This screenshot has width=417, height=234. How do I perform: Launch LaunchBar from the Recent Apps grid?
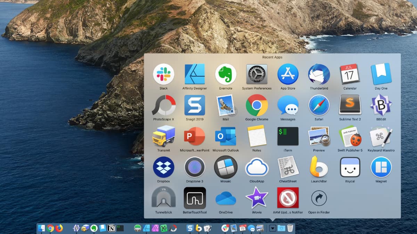[x=319, y=167]
